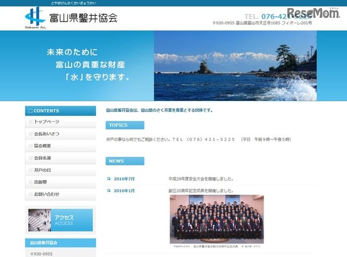This screenshot has height=257, width=347.
Task: Click the 未来のために slogan text
Action: tap(72, 52)
